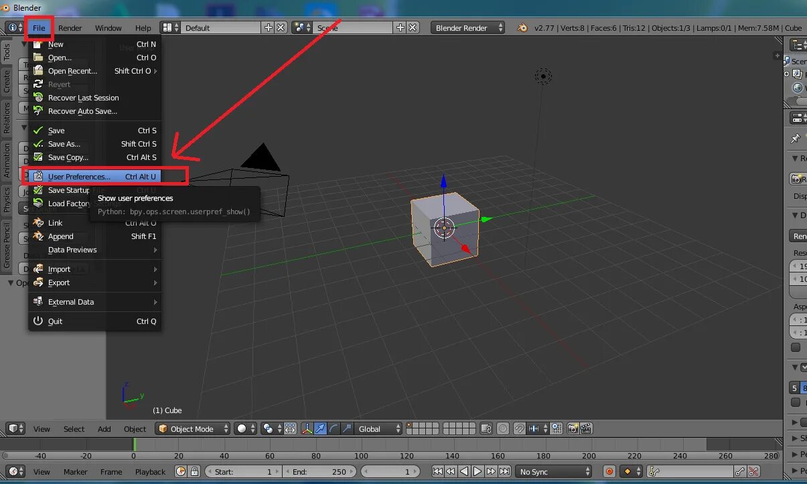Toggle the 3D manipulator widget
Image resolution: width=807 pixels, height=484 pixels.
307,428
